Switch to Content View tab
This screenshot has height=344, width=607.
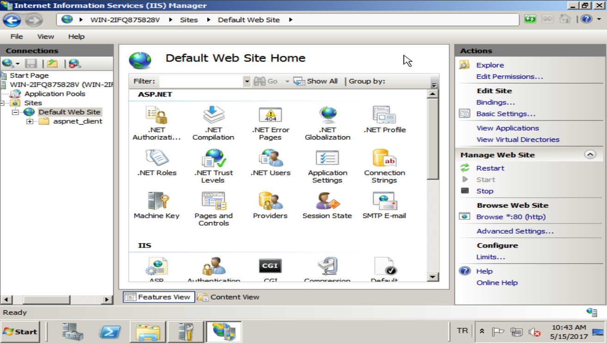pos(228,297)
